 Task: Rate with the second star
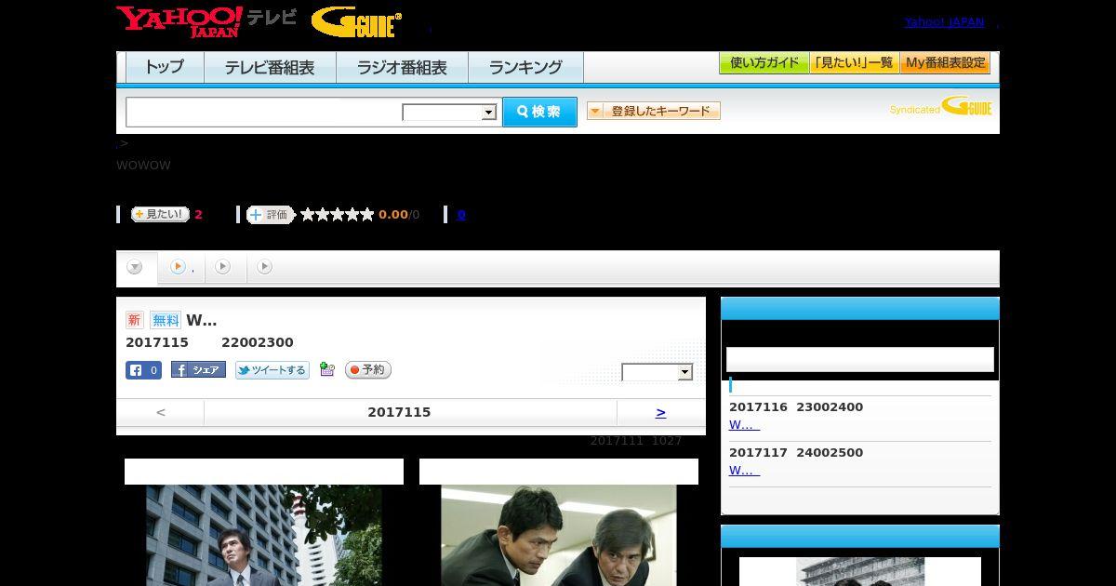323,215
